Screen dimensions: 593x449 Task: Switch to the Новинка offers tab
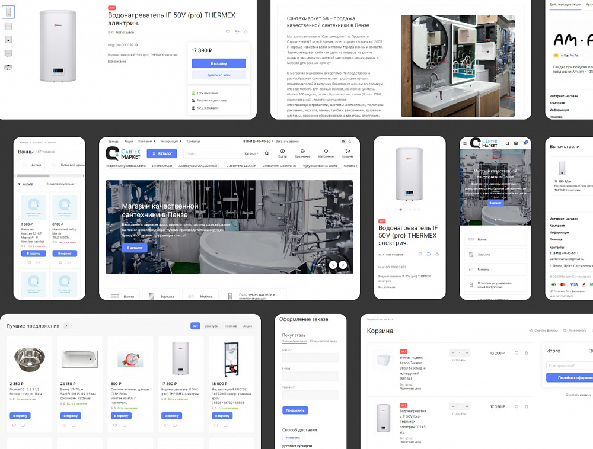[231, 326]
